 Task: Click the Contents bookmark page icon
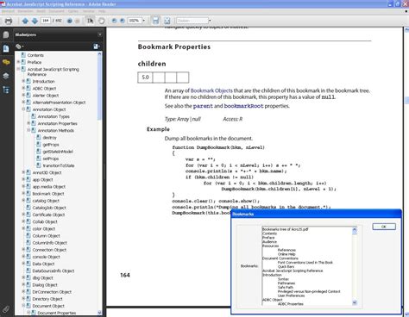point(23,55)
